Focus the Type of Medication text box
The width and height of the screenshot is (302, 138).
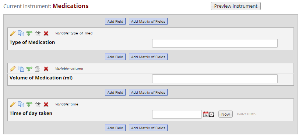pos(215,43)
